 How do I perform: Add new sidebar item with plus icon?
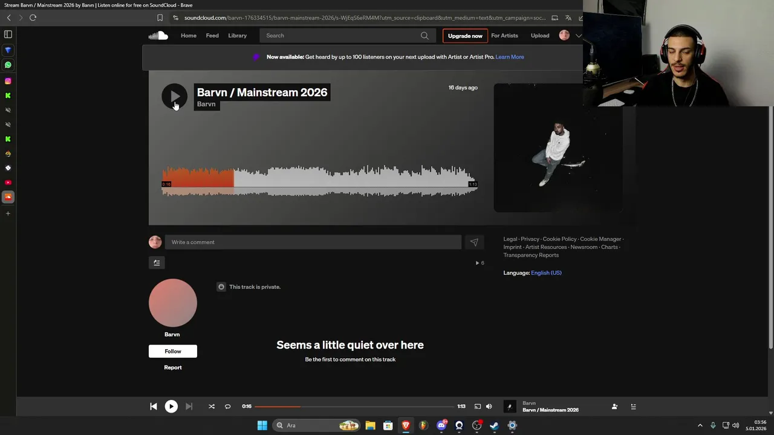[8, 213]
